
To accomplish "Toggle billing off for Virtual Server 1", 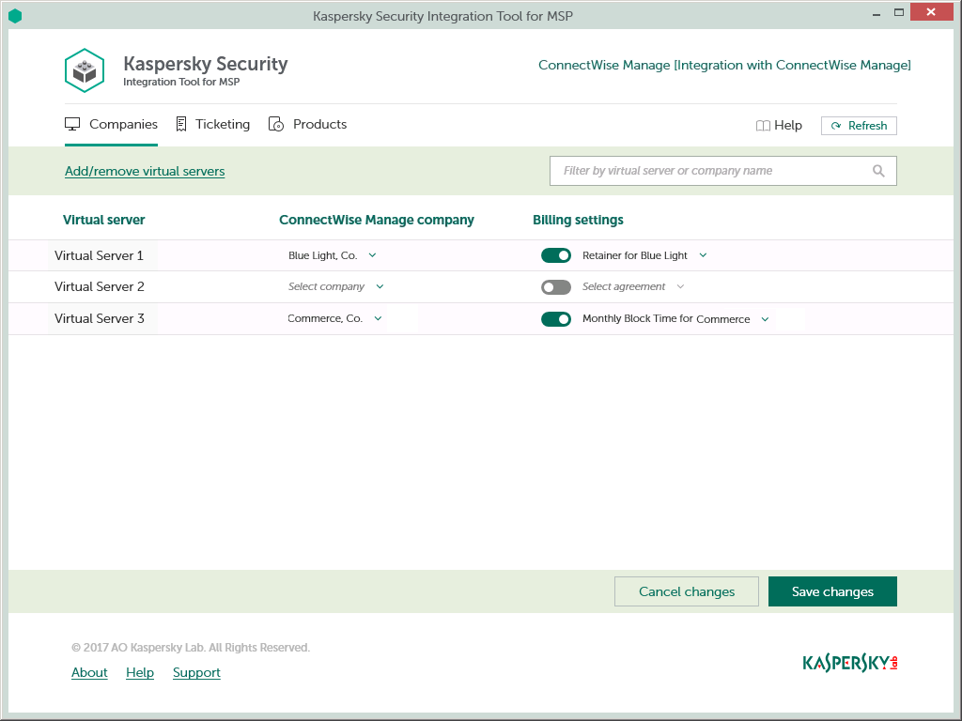I will pyautogui.click(x=556, y=255).
